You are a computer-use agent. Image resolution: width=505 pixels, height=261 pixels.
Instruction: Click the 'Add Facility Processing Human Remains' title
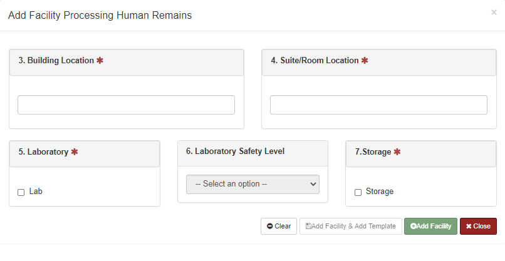100,15
